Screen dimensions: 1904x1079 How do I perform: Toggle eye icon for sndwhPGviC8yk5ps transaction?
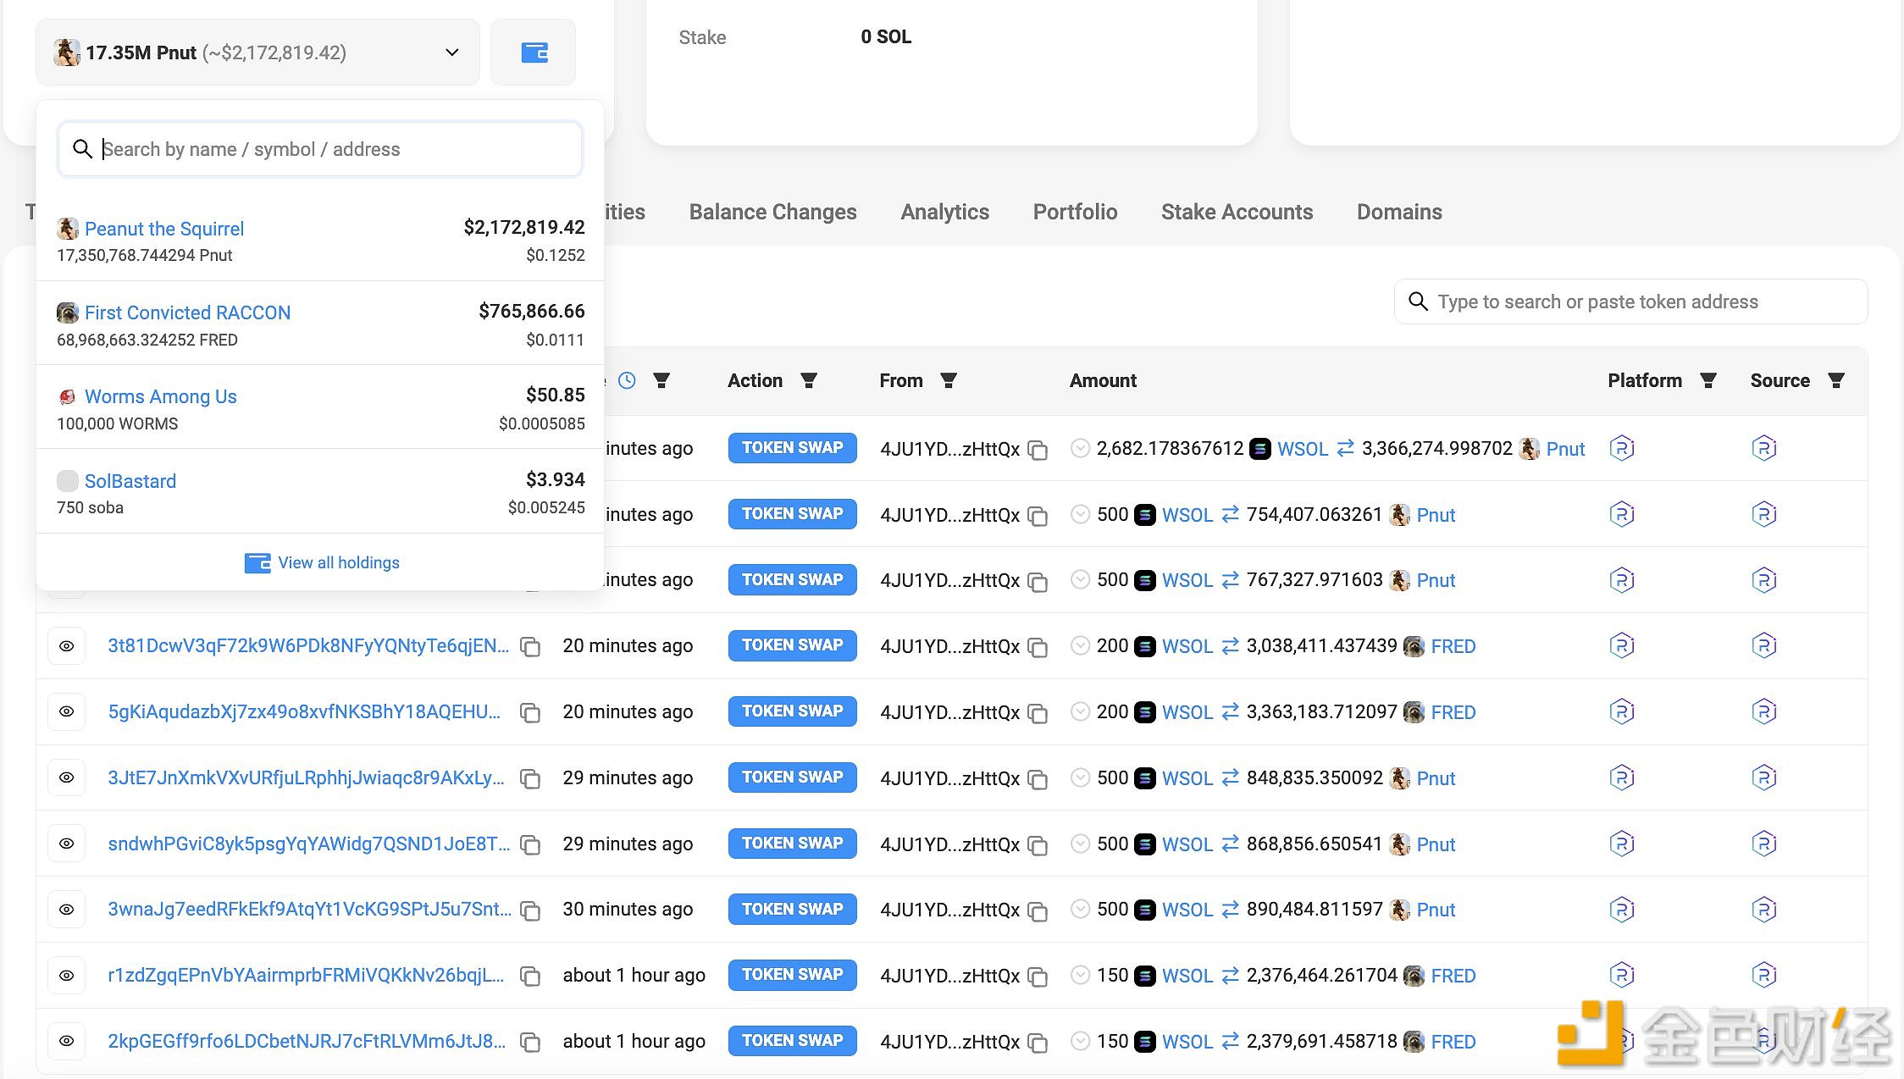click(66, 844)
